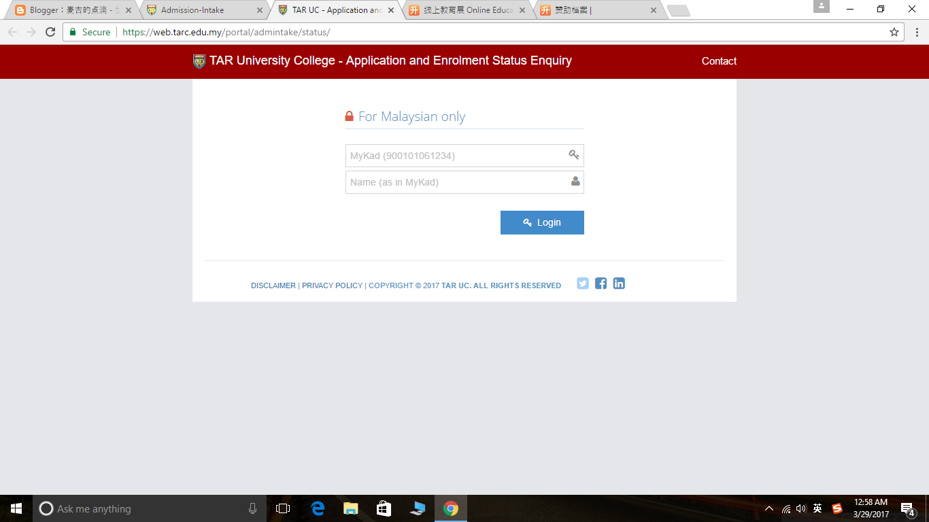
Task: Open the Action Center notifications icon
Action: click(907, 508)
